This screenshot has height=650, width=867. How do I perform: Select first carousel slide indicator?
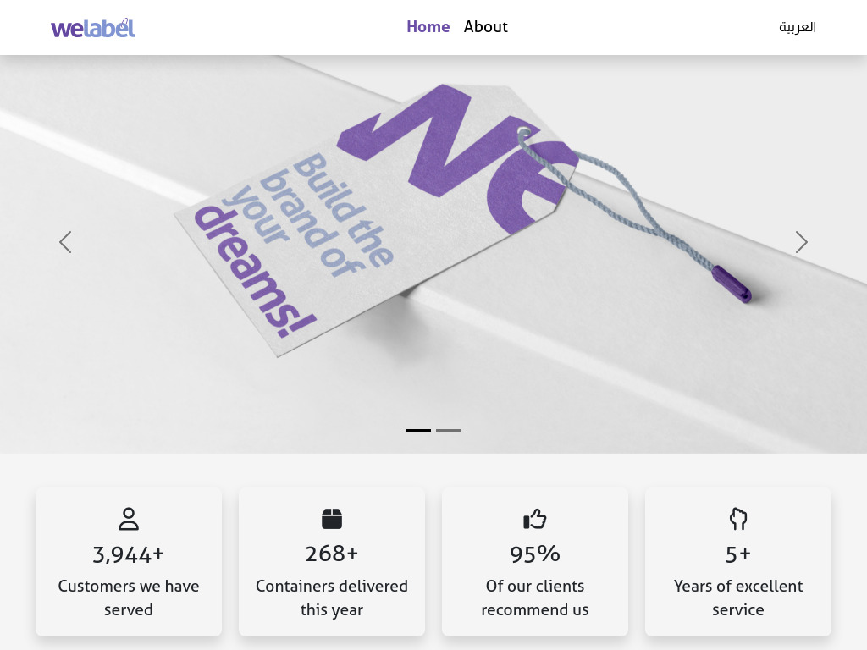[418, 430]
